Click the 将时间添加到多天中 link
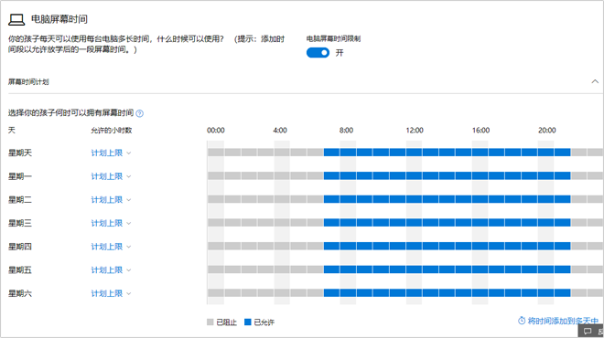The width and height of the screenshot is (604, 338). 563,321
